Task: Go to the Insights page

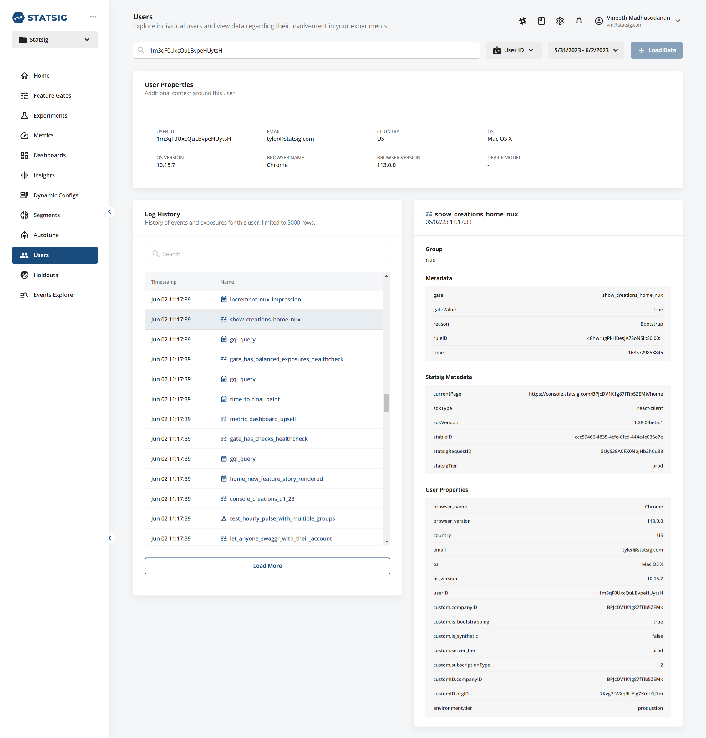Action: click(44, 175)
